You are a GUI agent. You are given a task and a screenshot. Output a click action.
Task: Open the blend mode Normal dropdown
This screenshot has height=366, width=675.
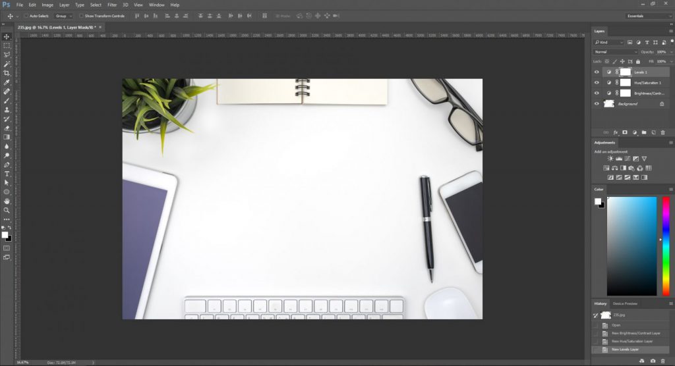(x=616, y=51)
